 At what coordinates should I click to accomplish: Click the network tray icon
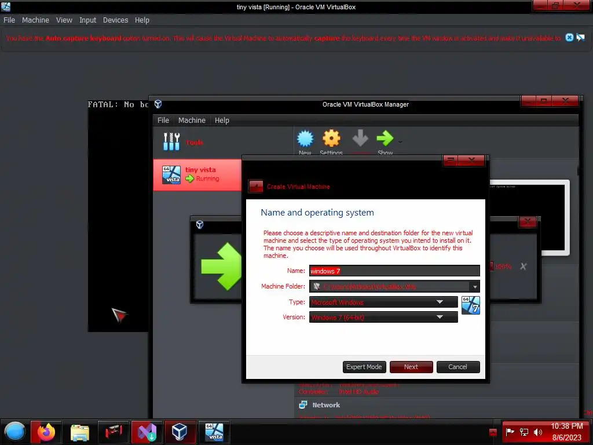pos(524,432)
